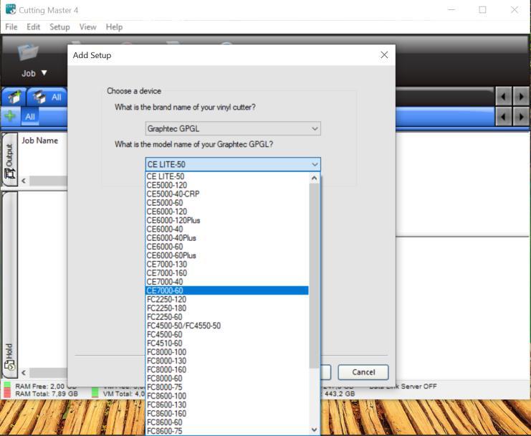Open the File menu

click(11, 27)
